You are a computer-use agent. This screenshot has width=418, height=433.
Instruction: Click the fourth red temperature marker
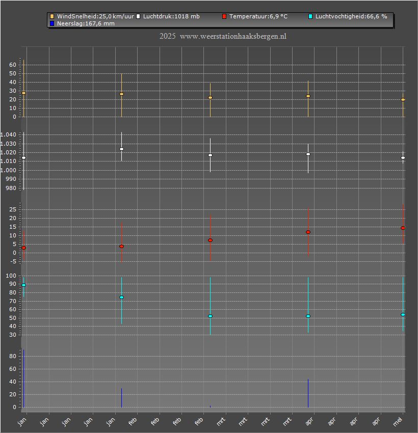click(x=308, y=232)
